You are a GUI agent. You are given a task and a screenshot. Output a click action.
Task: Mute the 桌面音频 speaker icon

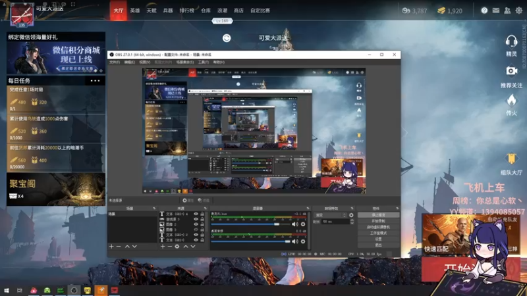(x=294, y=241)
